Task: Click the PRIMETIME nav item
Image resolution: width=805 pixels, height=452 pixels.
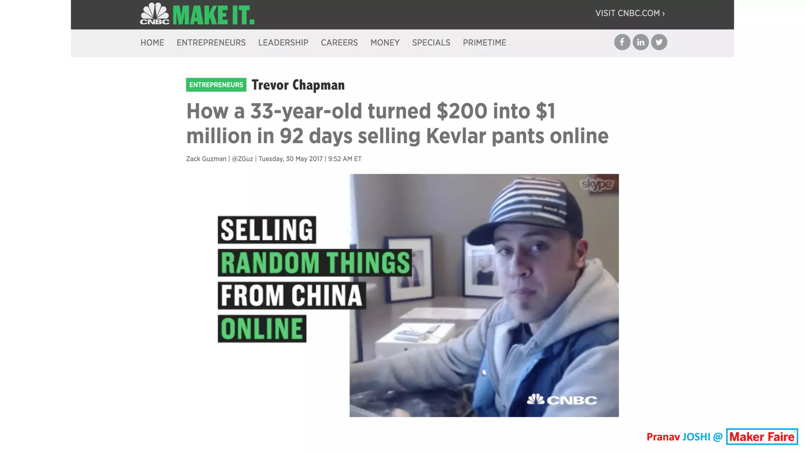Action: coord(484,42)
